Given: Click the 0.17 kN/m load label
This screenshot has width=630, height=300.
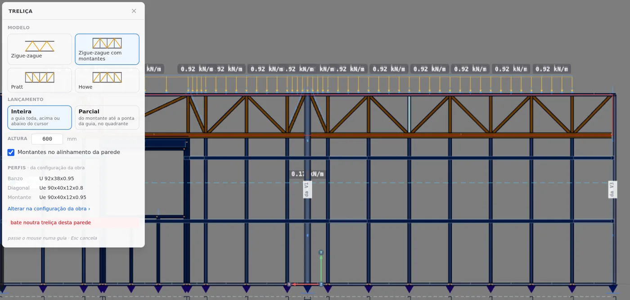Looking at the screenshot, I should tap(307, 174).
